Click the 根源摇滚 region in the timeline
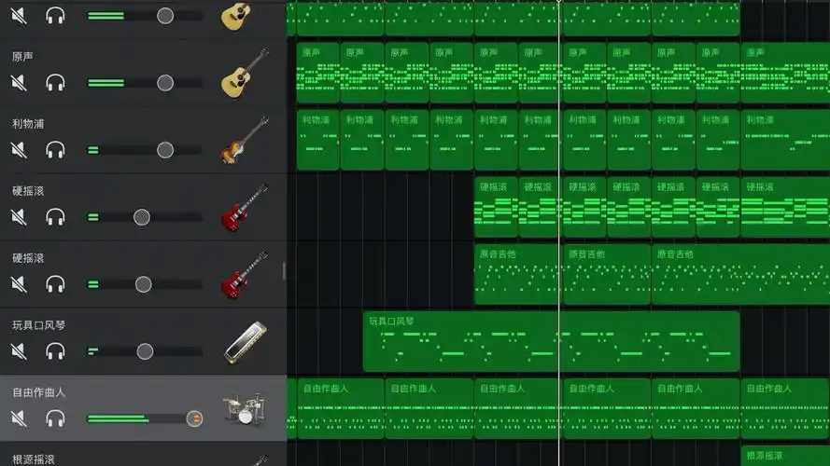This screenshot has width=830, height=466. tap(784, 457)
